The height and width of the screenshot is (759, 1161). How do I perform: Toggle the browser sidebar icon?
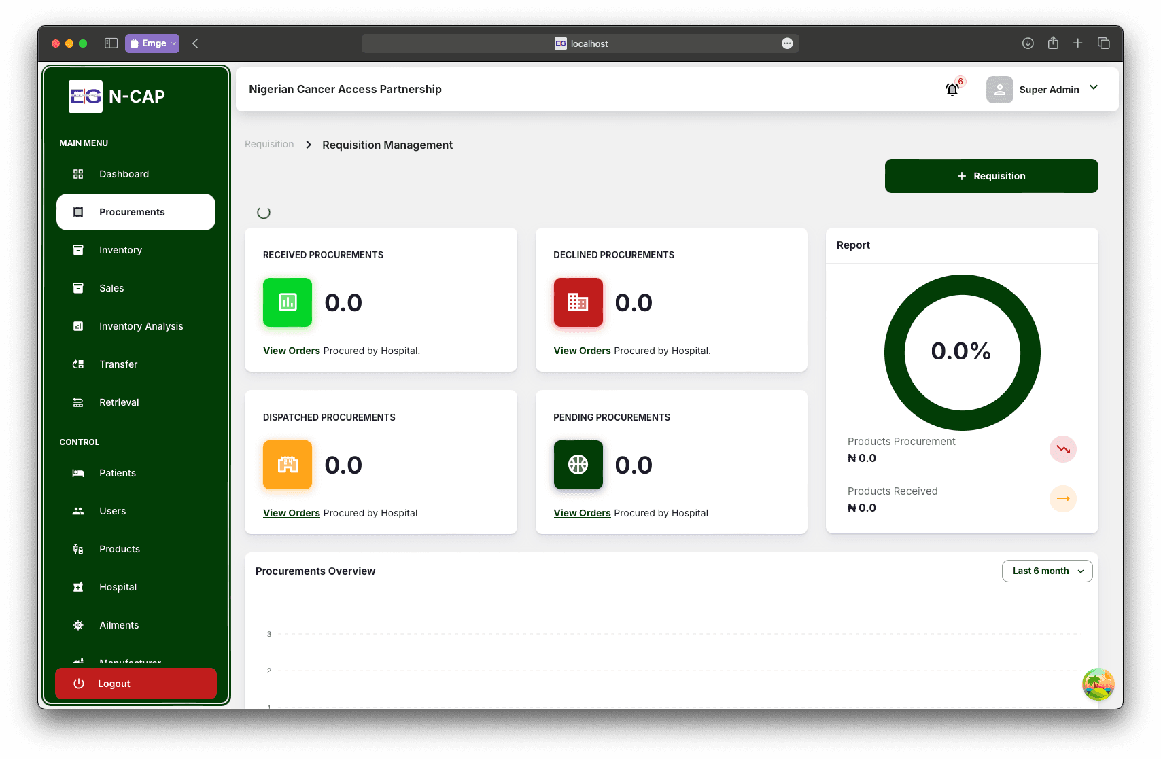[111, 43]
